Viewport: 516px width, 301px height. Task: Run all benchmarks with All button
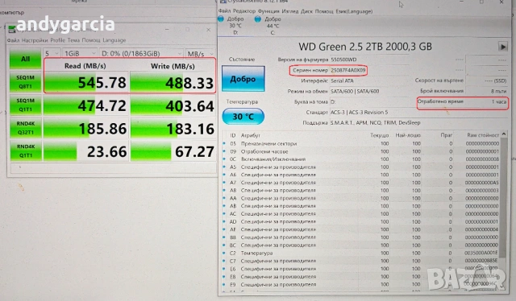point(25,59)
